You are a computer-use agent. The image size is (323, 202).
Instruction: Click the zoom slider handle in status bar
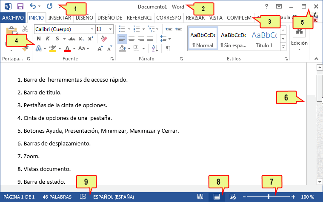point(268,197)
